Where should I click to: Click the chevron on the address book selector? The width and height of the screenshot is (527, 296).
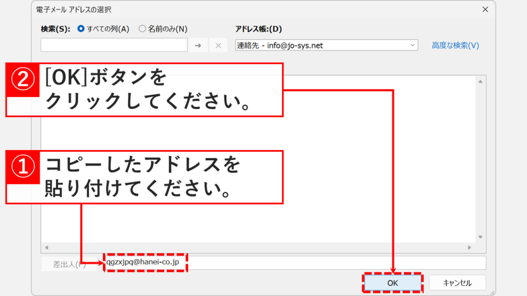pyautogui.click(x=412, y=45)
